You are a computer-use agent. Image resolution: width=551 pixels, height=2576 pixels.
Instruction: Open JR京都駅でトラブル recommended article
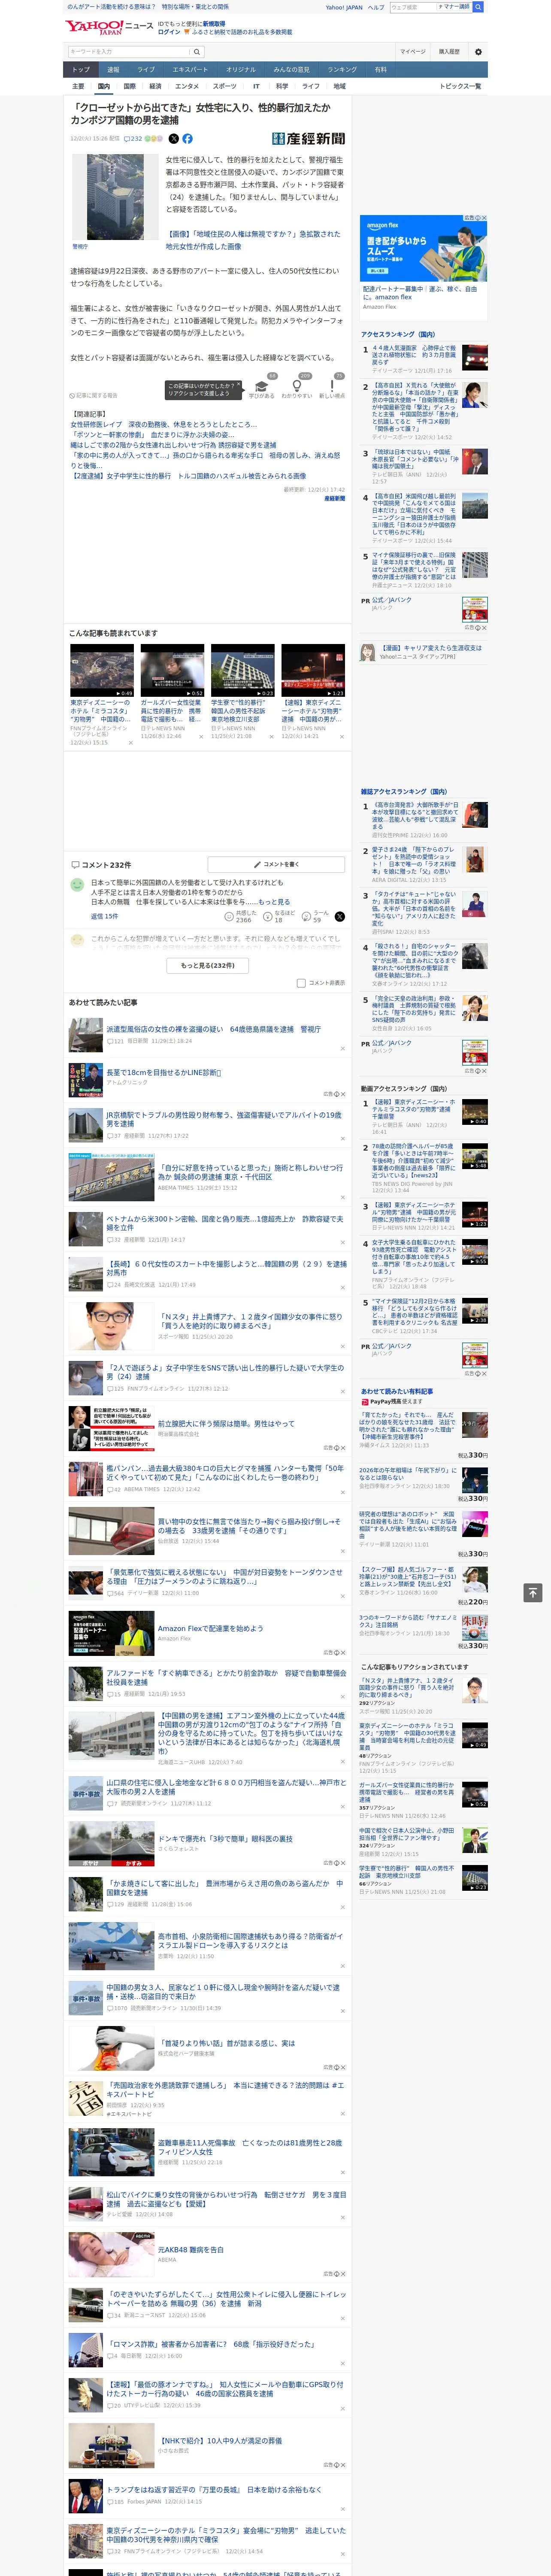pyautogui.click(x=224, y=1119)
